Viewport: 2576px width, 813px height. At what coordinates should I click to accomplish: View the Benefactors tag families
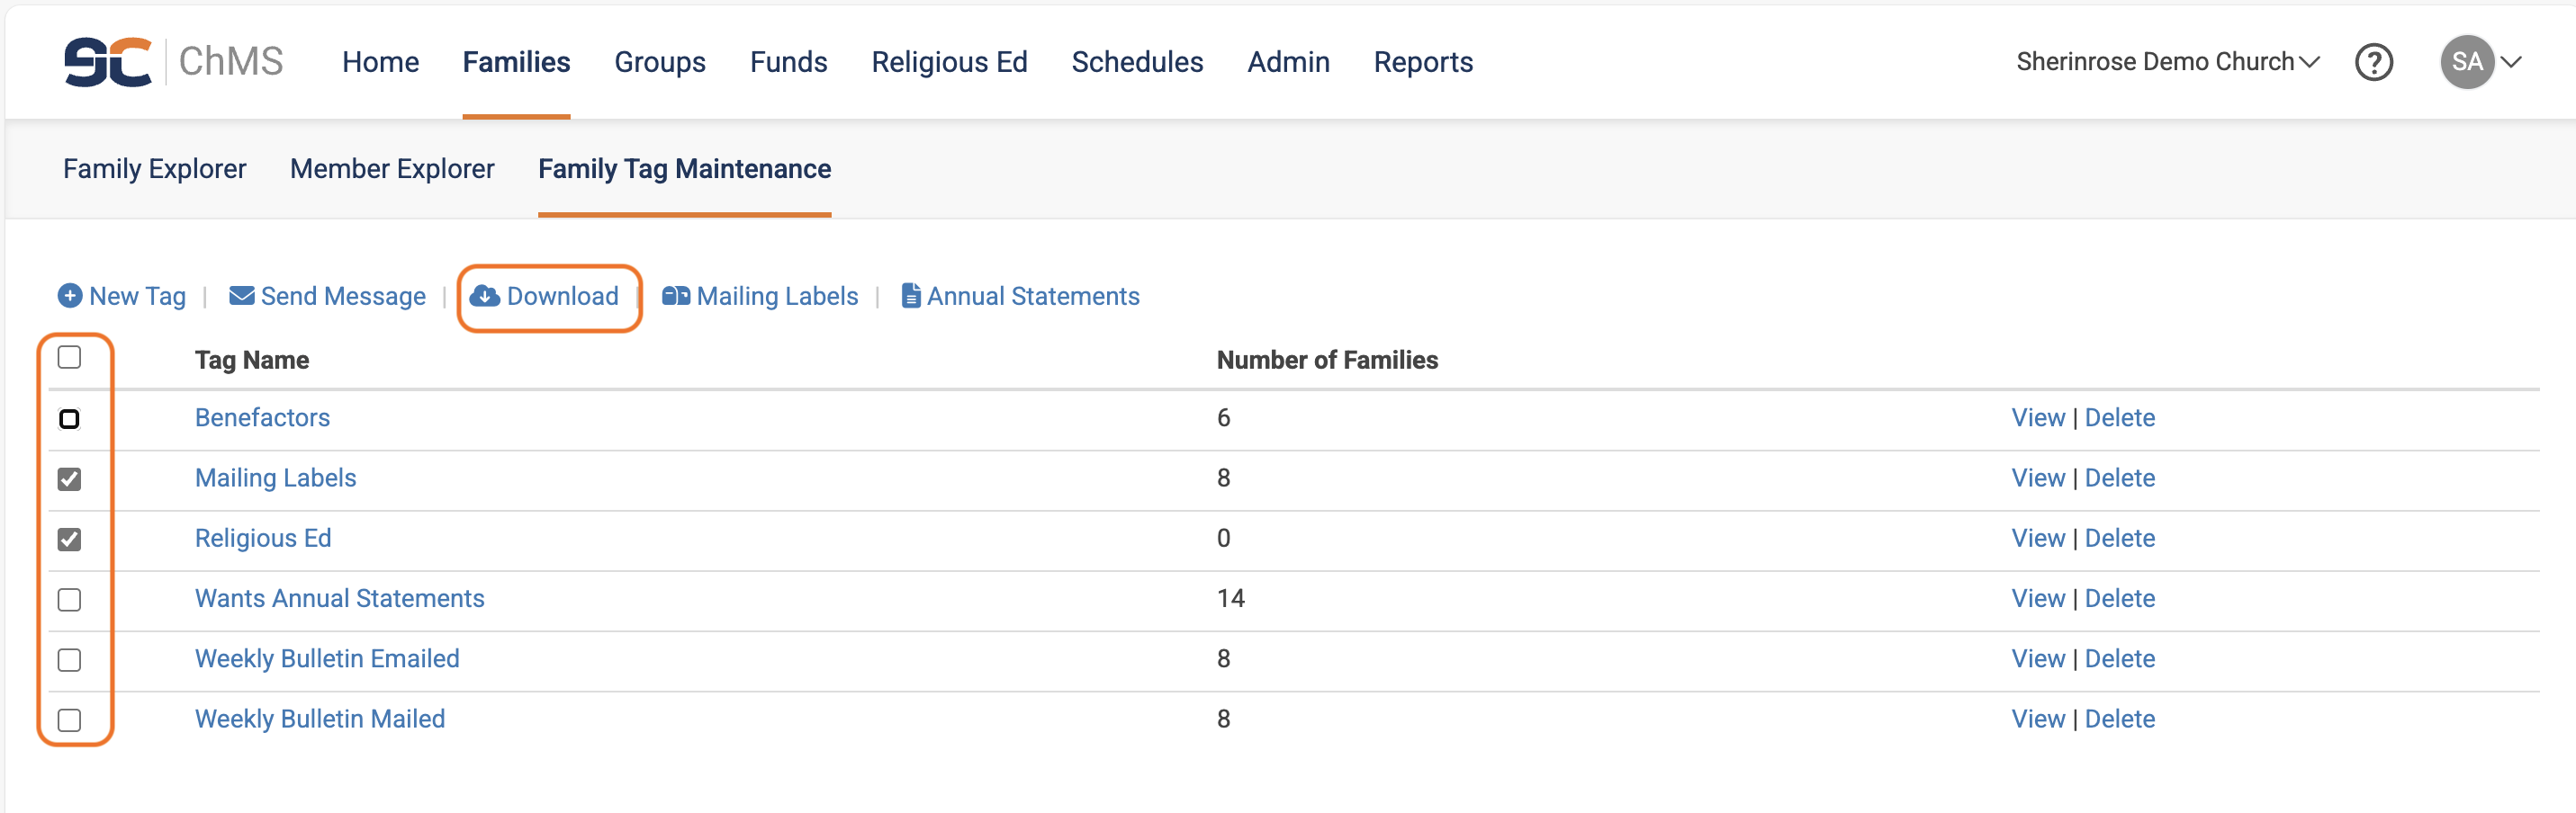2037,417
